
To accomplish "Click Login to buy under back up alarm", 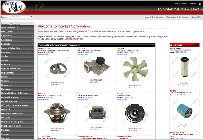I will [82, 100].
